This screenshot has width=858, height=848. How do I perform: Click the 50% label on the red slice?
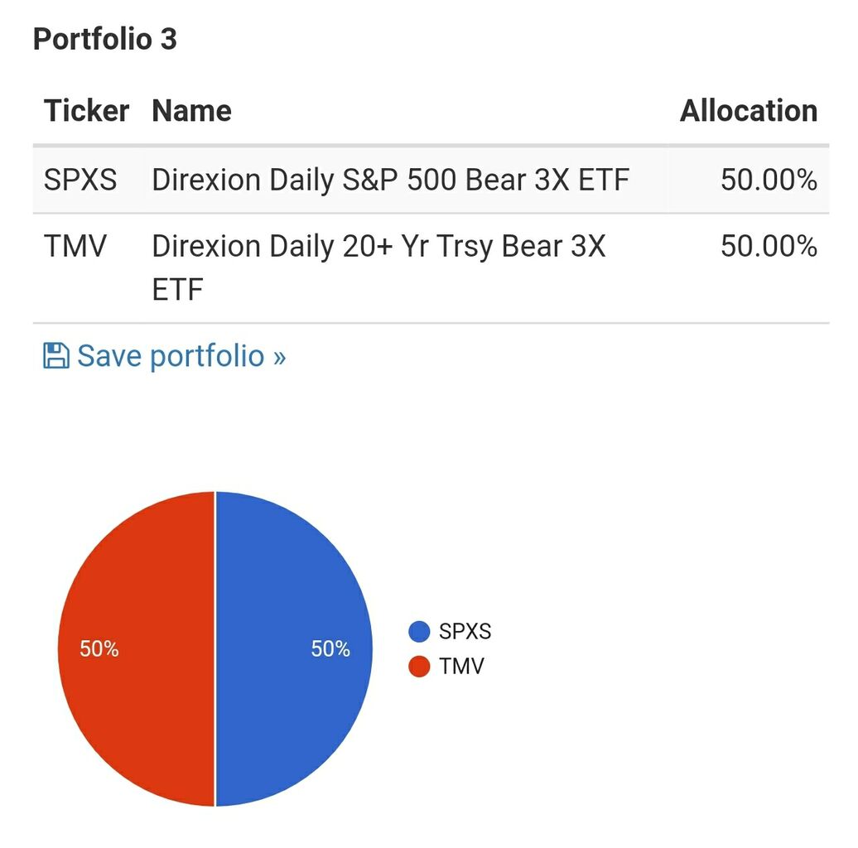tap(99, 649)
